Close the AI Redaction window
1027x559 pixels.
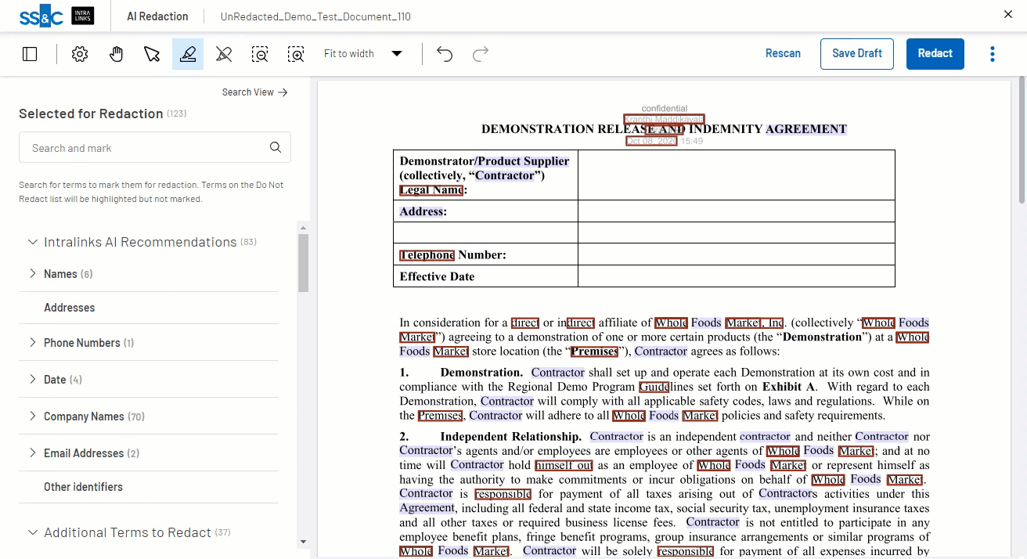coord(1008,14)
